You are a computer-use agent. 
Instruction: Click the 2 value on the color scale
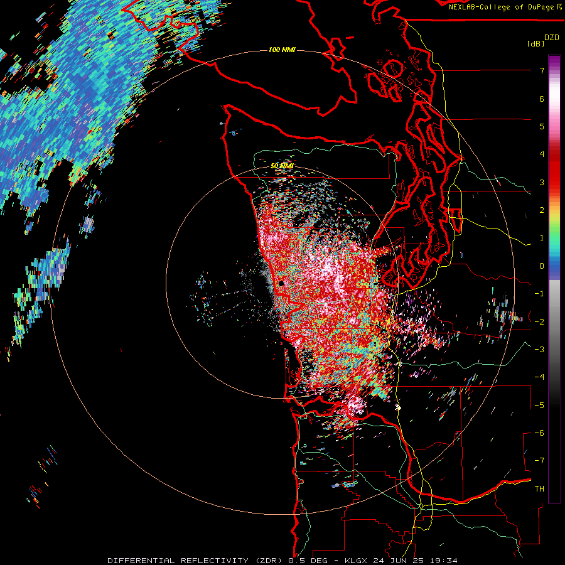(542, 210)
